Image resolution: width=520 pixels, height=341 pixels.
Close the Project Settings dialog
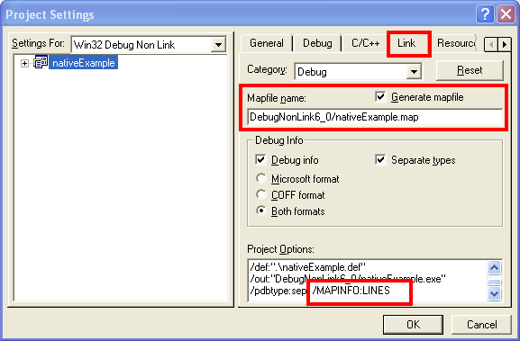pyautogui.click(x=506, y=14)
